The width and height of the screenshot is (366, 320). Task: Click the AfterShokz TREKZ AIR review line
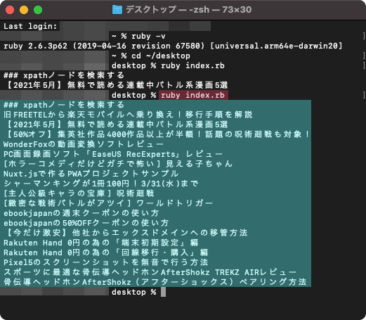[150, 272]
